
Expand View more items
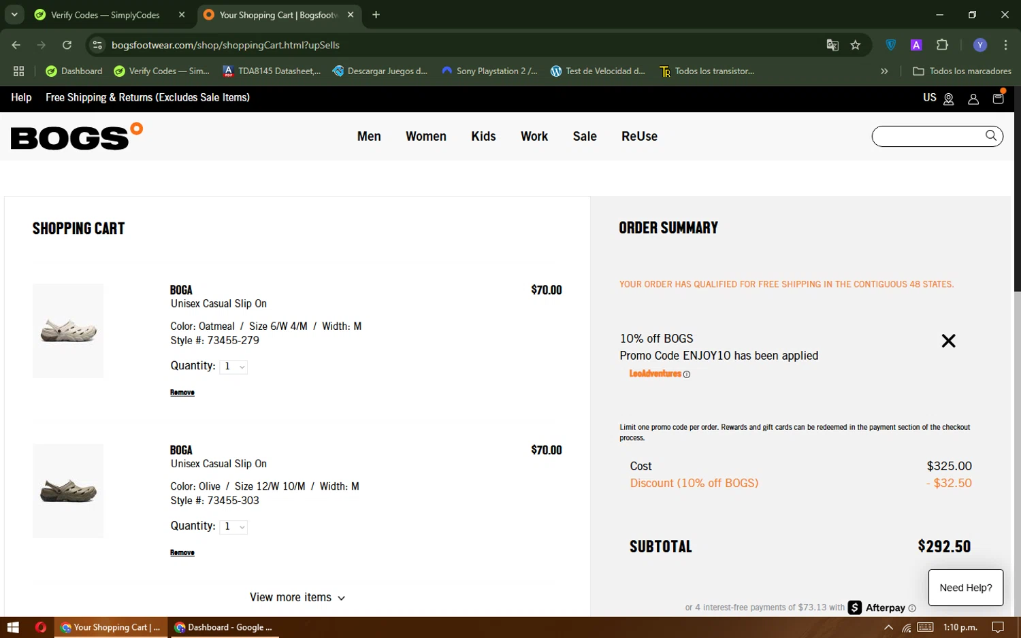click(x=297, y=597)
